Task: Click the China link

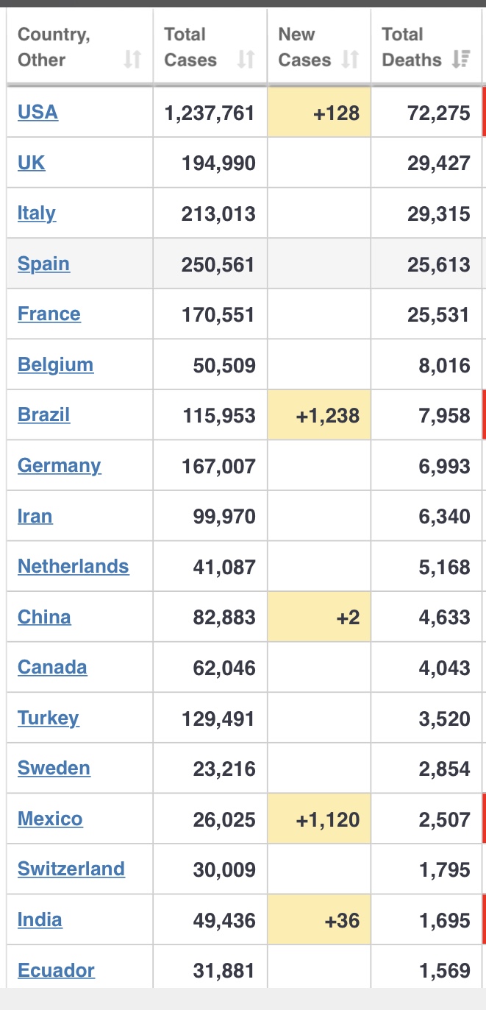Action: tap(44, 617)
